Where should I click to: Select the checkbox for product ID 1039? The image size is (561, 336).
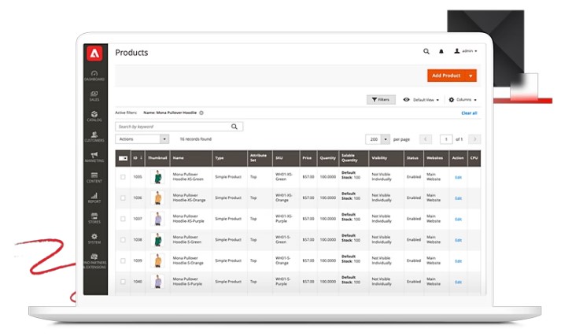point(123,260)
